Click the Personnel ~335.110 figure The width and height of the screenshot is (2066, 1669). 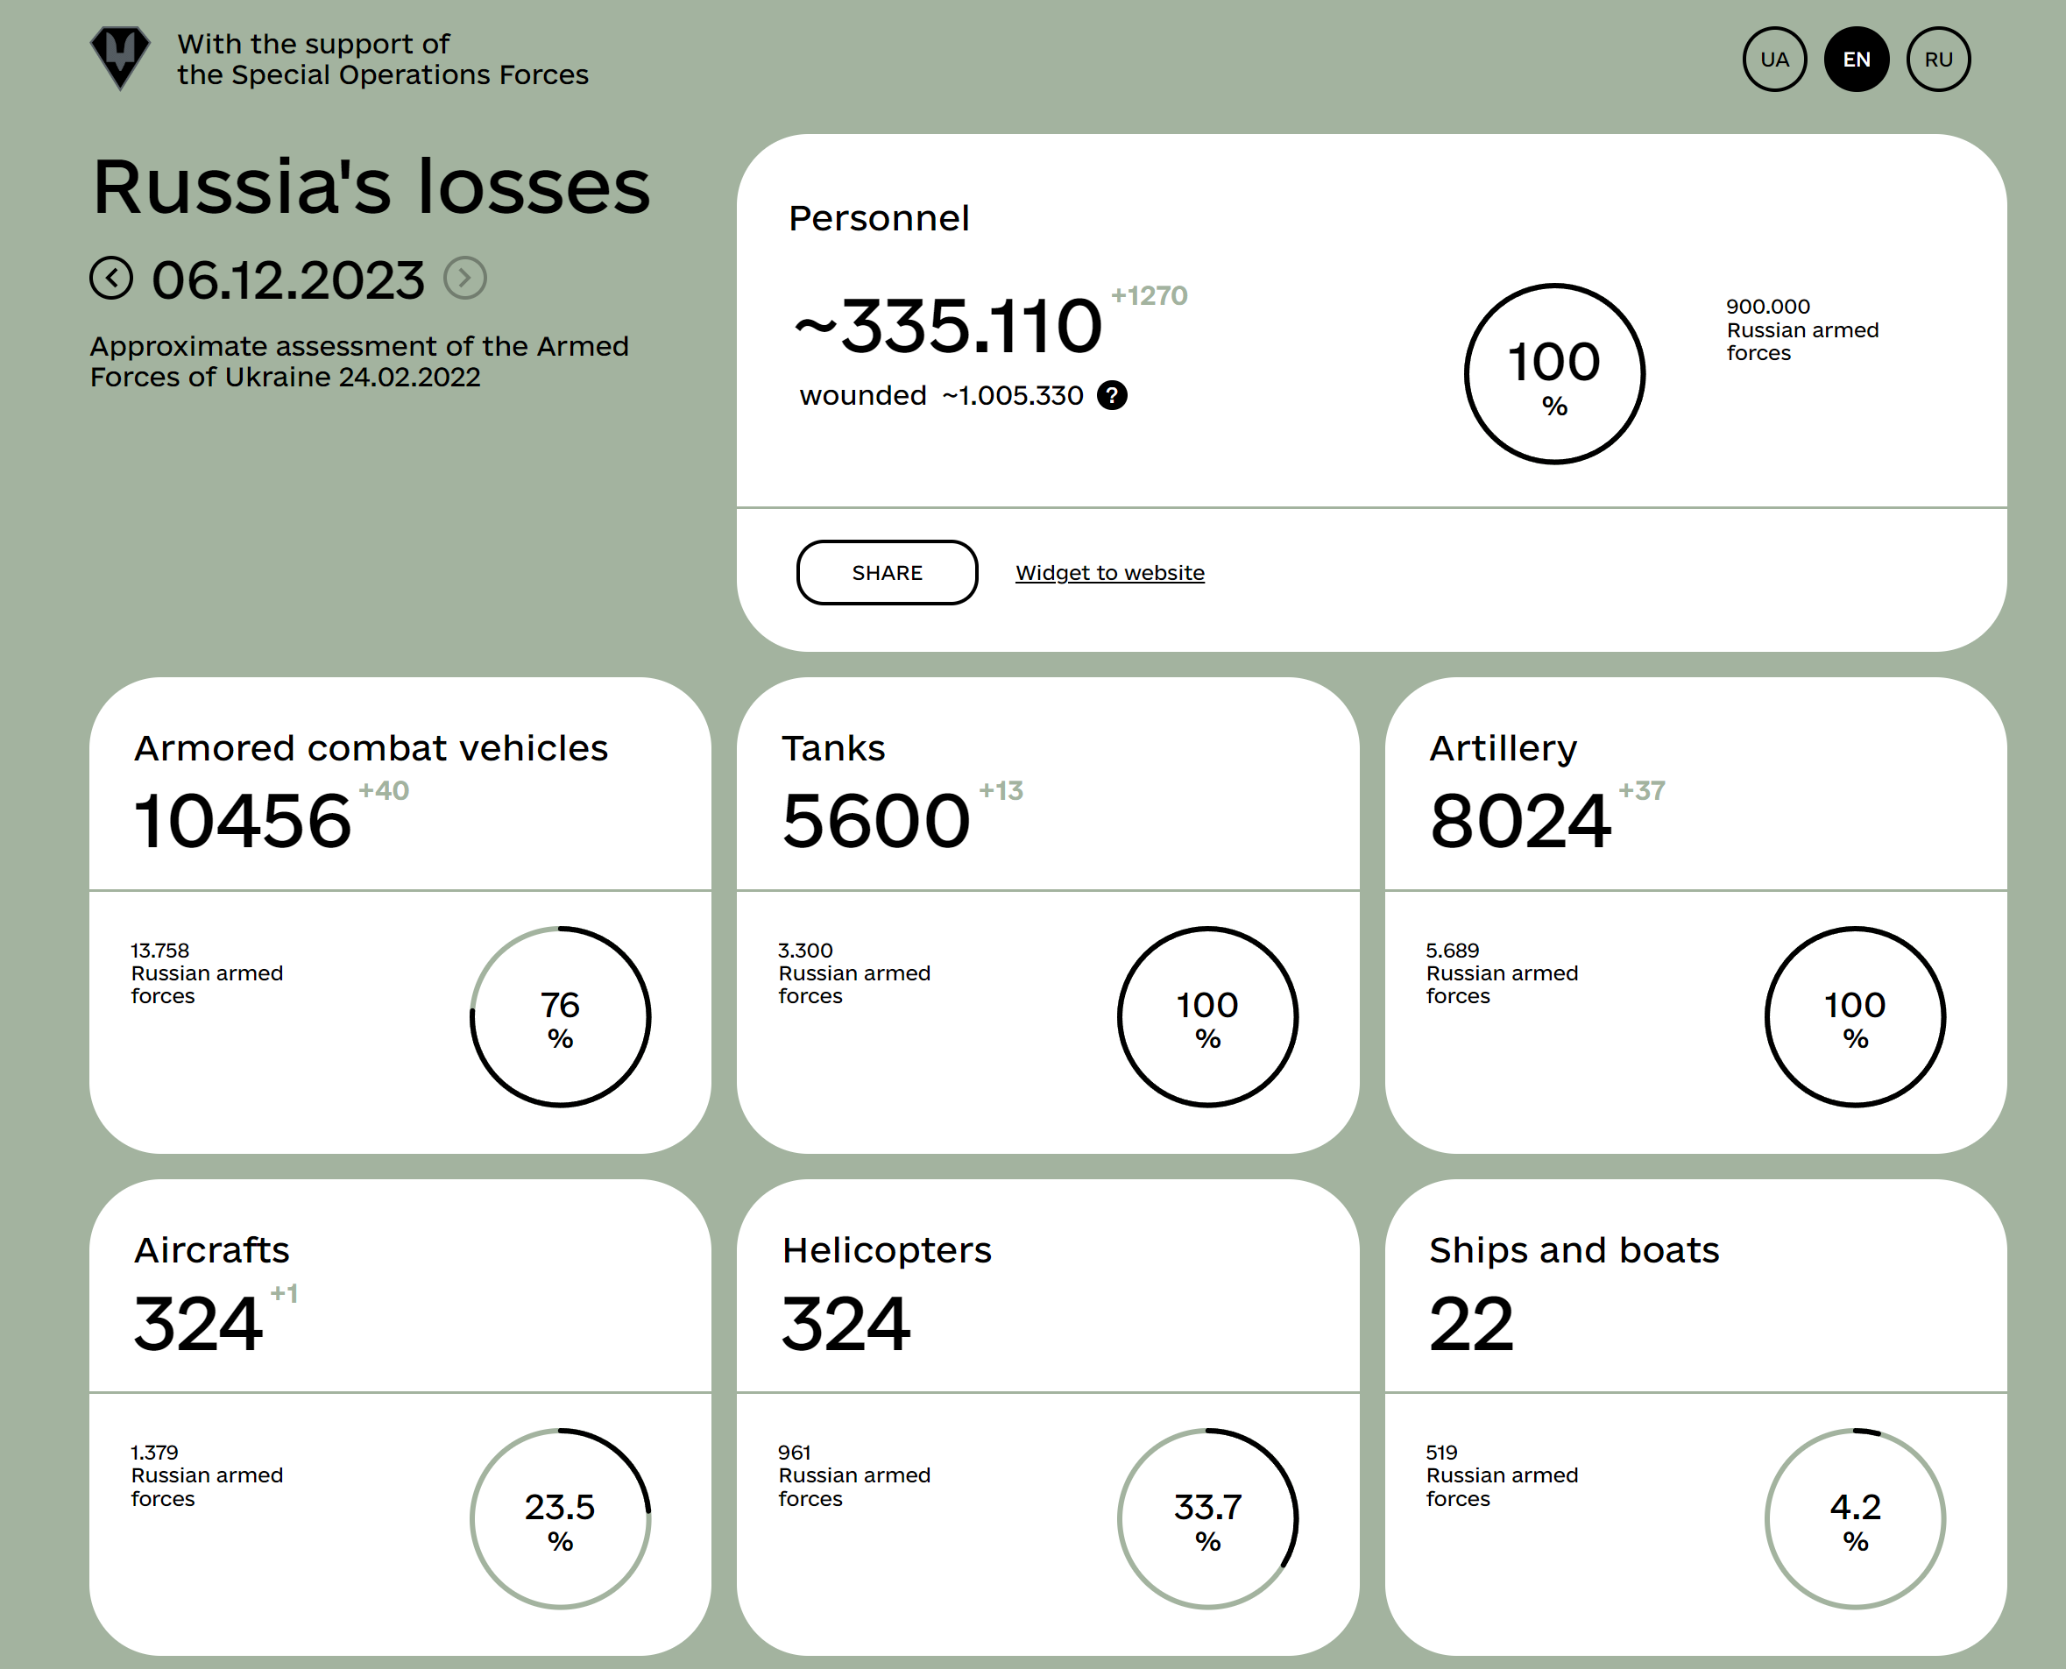tap(948, 327)
